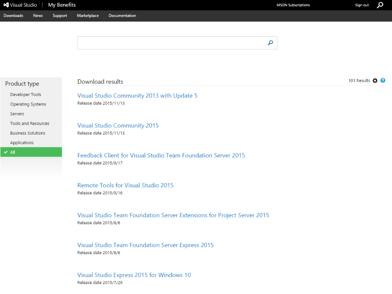This screenshot has width=392, height=294.
Task: Filter by Business Solutions
Action: [x=27, y=133]
